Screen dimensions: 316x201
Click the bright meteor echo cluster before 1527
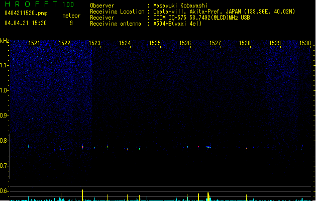pyautogui.click(x=208, y=147)
